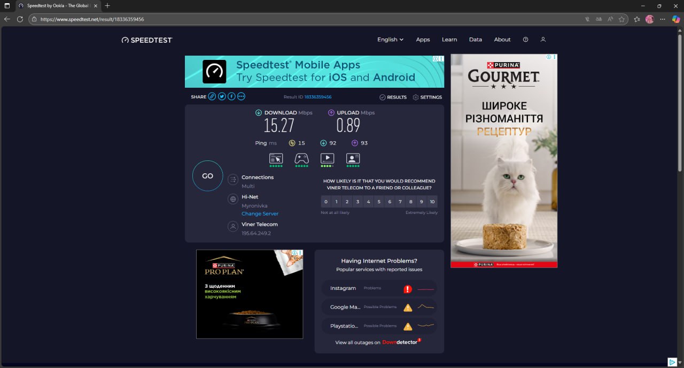Viewport: 684px width, 368px height.
Task: Rate recommendation 8 on the scale
Action: tap(411, 202)
